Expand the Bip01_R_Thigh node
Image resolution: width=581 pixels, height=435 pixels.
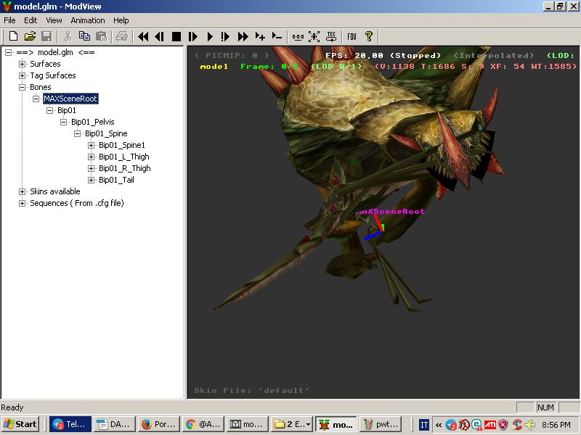[92, 169]
